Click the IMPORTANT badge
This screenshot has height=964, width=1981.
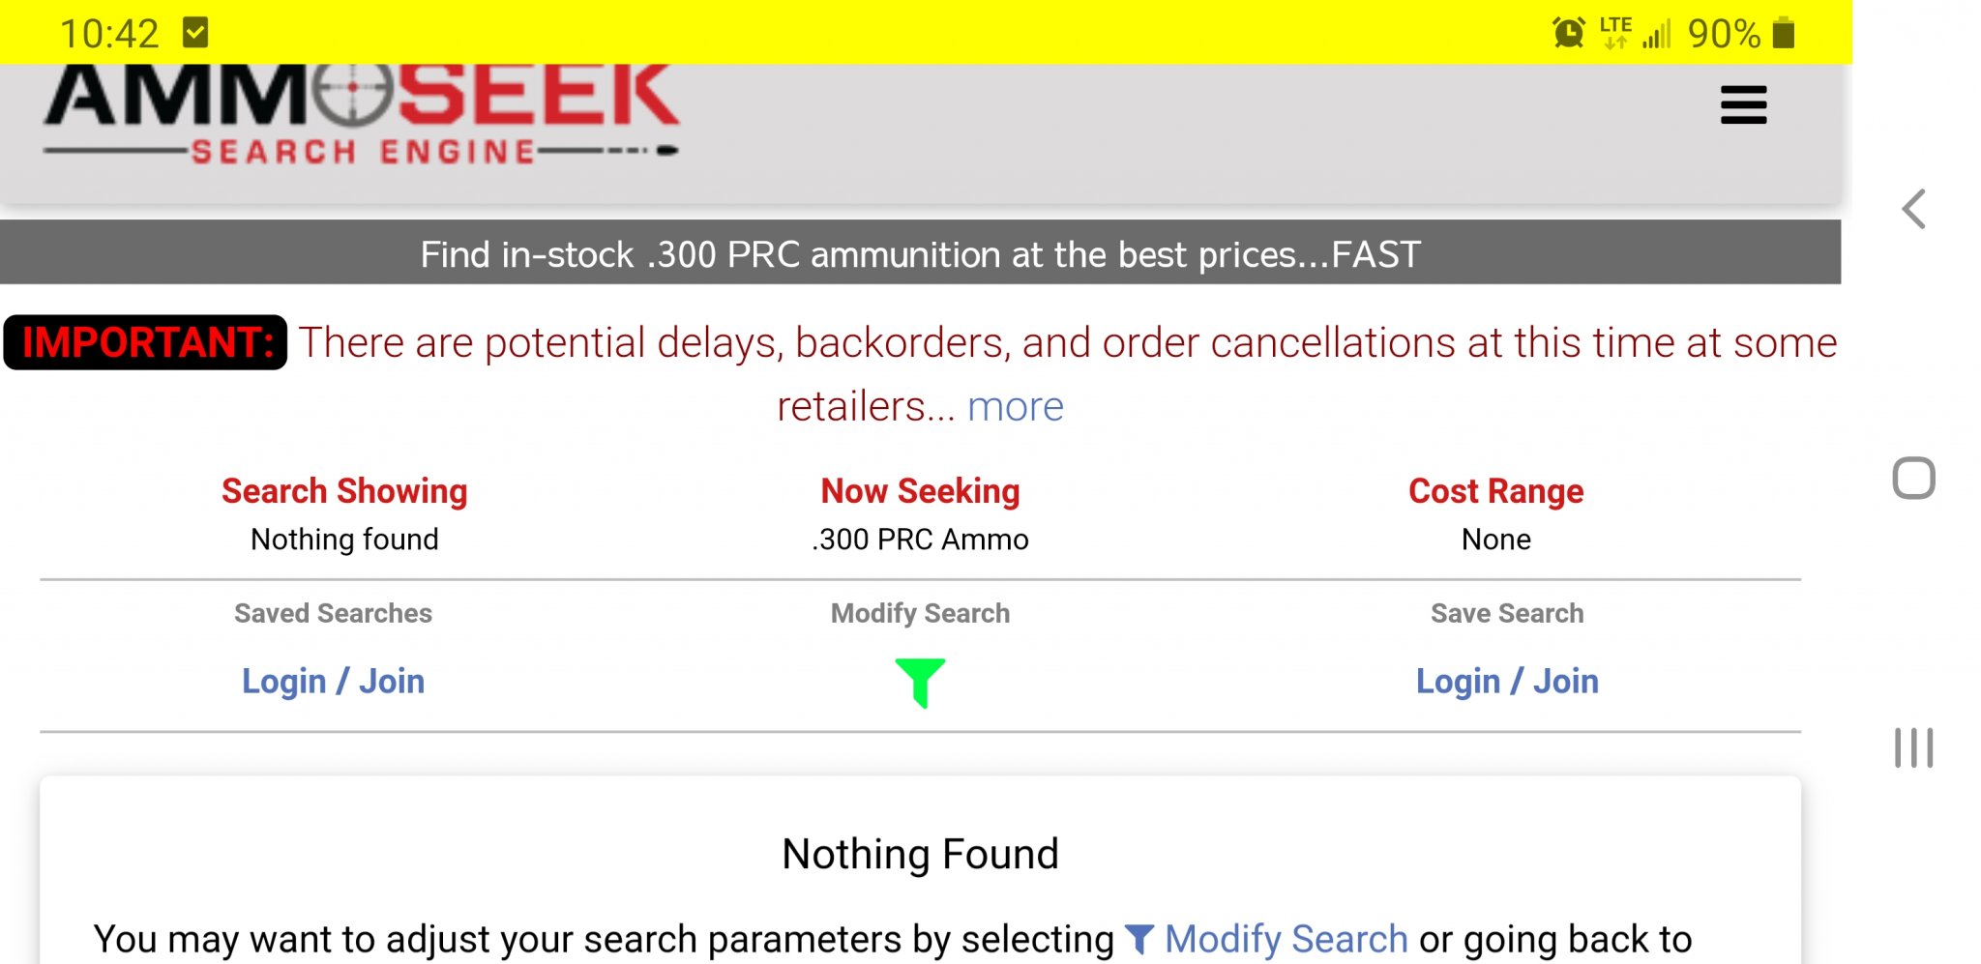146,342
